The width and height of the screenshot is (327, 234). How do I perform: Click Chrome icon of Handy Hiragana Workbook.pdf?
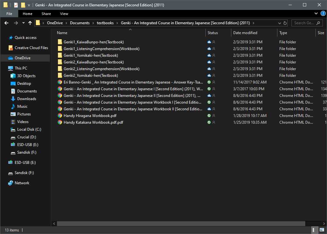(x=60, y=115)
